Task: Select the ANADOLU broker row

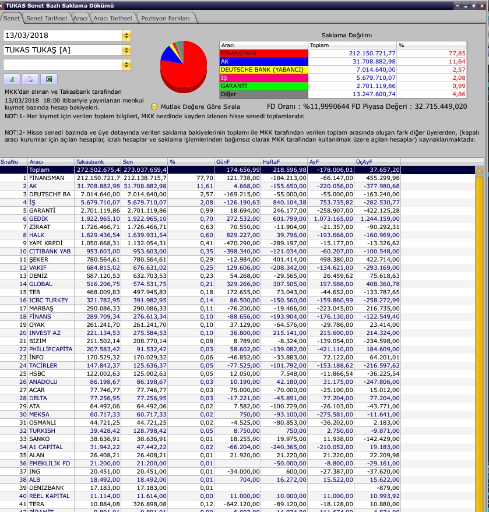Action: click(237, 382)
